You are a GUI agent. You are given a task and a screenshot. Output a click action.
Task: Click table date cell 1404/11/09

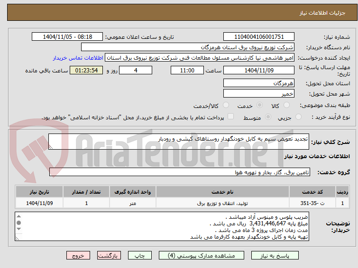tap(39, 203)
